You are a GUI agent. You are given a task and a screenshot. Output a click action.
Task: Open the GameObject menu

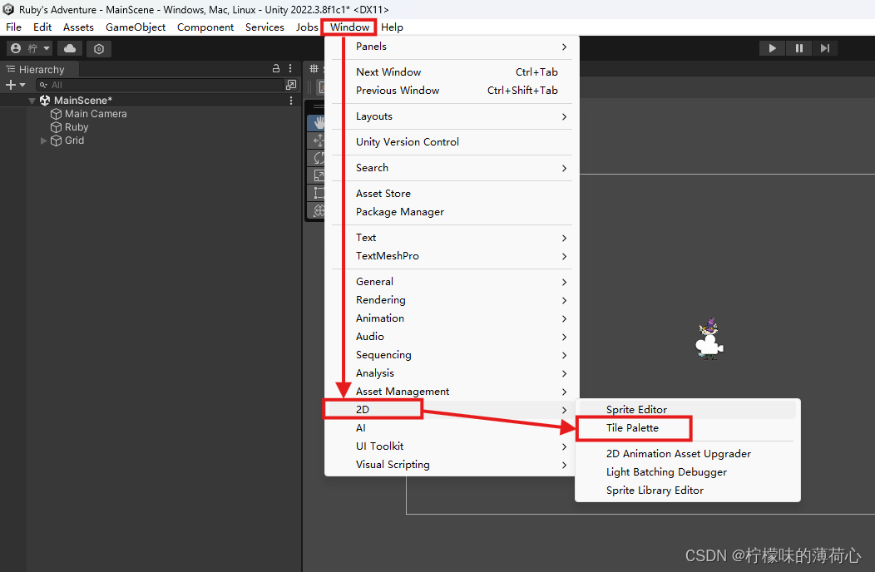pos(136,27)
